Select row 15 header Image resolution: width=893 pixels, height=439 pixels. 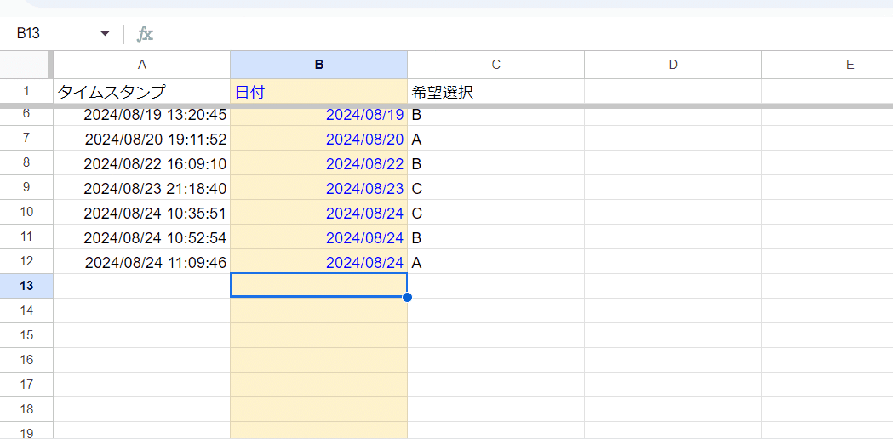26,335
